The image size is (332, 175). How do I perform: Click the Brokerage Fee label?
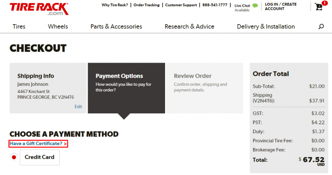pos(269,150)
